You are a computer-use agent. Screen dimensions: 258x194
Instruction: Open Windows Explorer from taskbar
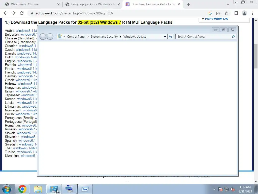[38, 189]
